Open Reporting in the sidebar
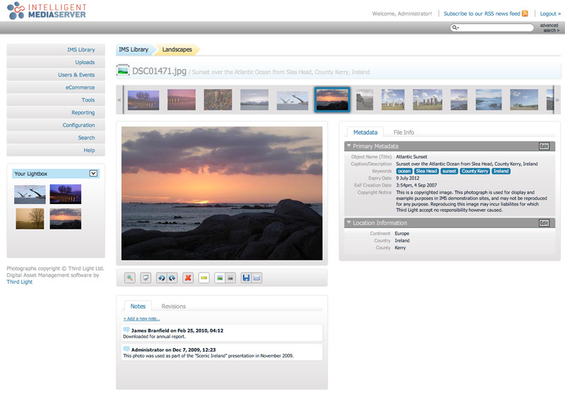Screen dimensions: 565x406 (56, 112)
